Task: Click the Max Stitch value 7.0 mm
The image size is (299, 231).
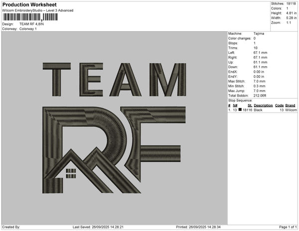Action: coord(259,81)
